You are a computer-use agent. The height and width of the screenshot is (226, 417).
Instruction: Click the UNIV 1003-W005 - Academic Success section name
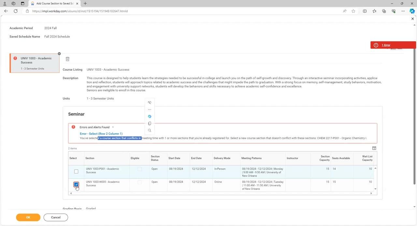[103, 183]
